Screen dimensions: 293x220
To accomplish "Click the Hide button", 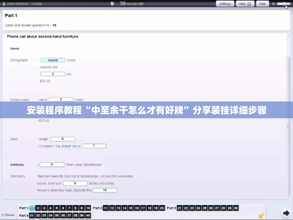I will [262, 4].
